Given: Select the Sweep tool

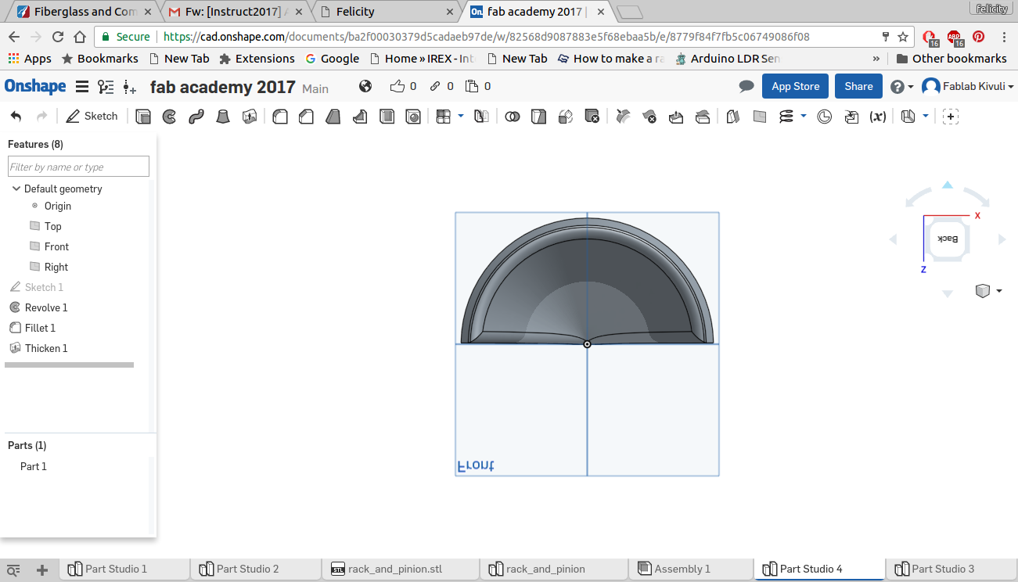Looking at the screenshot, I should tap(196, 117).
